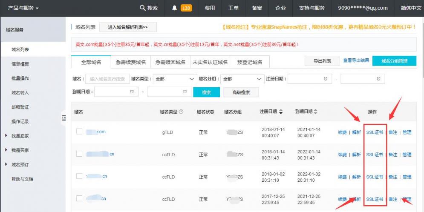Tick checkbox of the 2017-12-25 registered domain

(x=79, y=198)
